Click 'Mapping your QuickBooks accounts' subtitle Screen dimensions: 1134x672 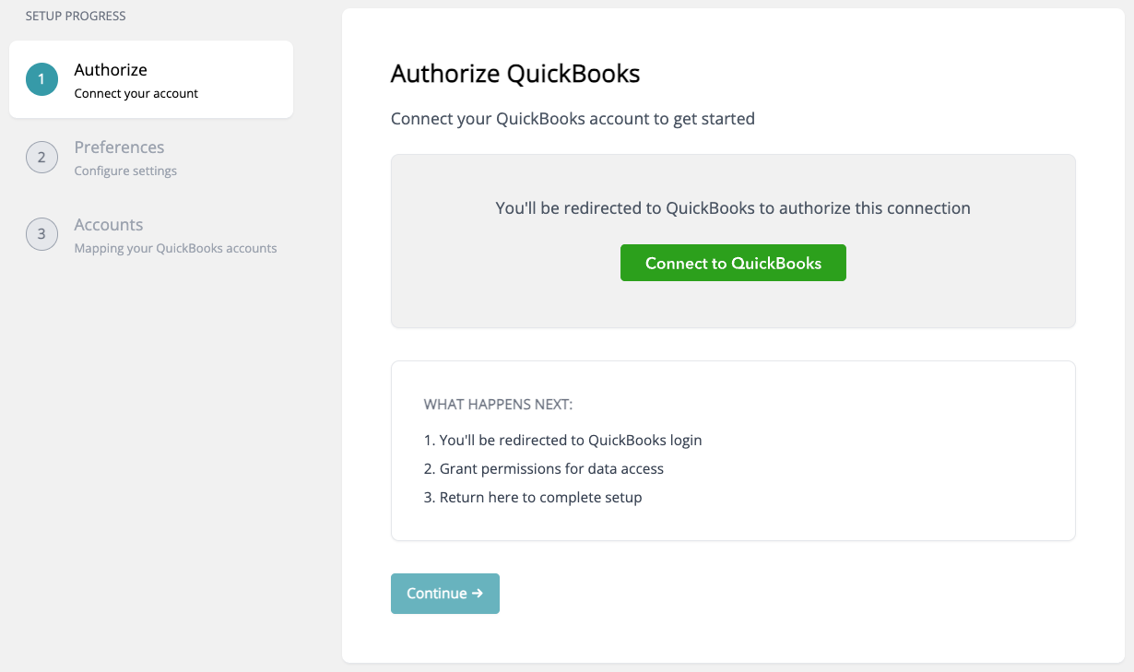pyautogui.click(x=175, y=248)
